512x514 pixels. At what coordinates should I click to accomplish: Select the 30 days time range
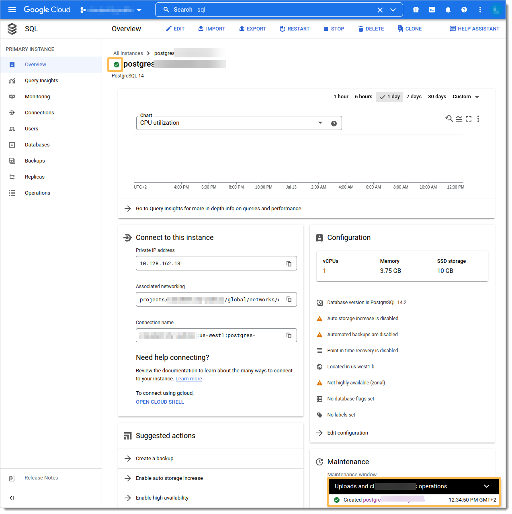[x=437, y=97]
